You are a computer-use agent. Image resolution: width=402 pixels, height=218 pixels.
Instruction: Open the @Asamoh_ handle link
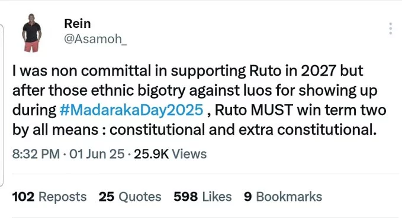click(95, 39)
